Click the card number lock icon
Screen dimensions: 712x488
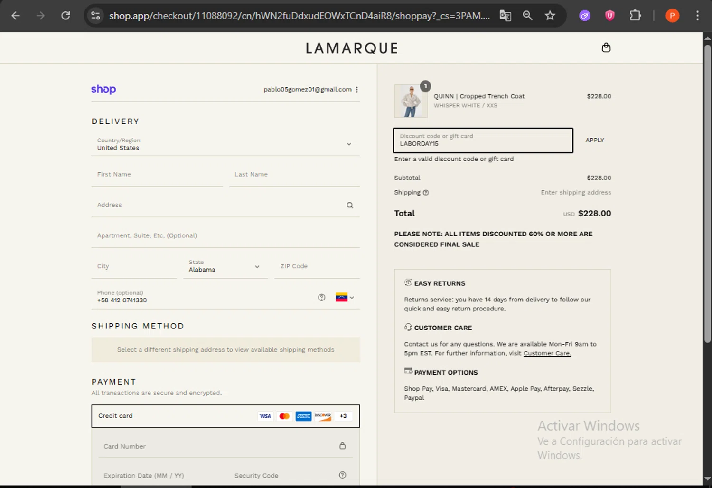point(342,446)
